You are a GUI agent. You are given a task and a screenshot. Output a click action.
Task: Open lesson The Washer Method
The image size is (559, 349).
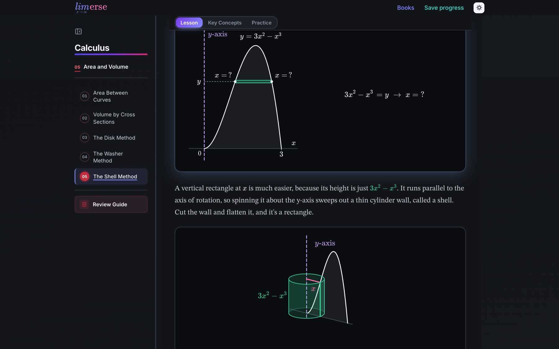[x=111, y=157]
